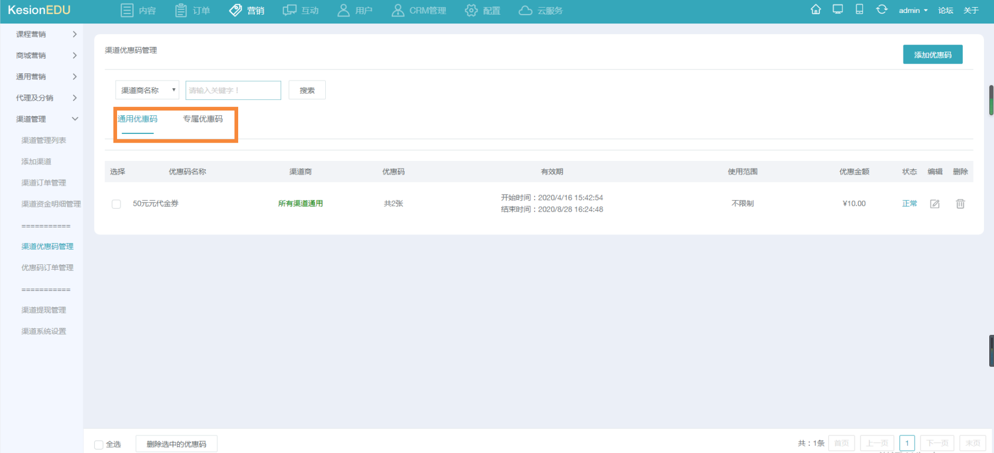The height and width of the screenshot is (453, 994).
Task: Delete the coupon using trash icon
Action: click(960, 204)
